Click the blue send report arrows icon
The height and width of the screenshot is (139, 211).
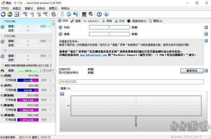pos(69,14)
